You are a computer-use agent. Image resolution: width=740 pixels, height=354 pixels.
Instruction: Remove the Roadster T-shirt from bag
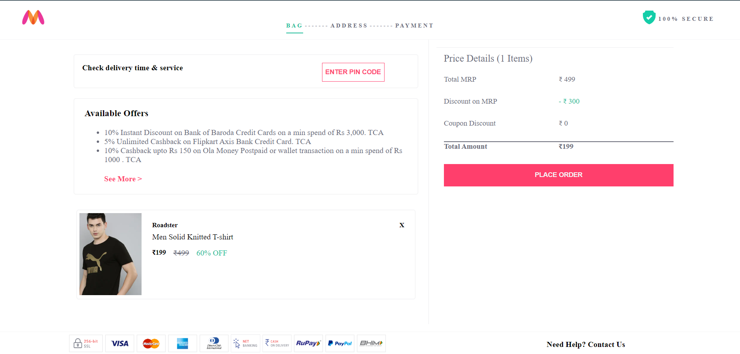pos(401,225)
